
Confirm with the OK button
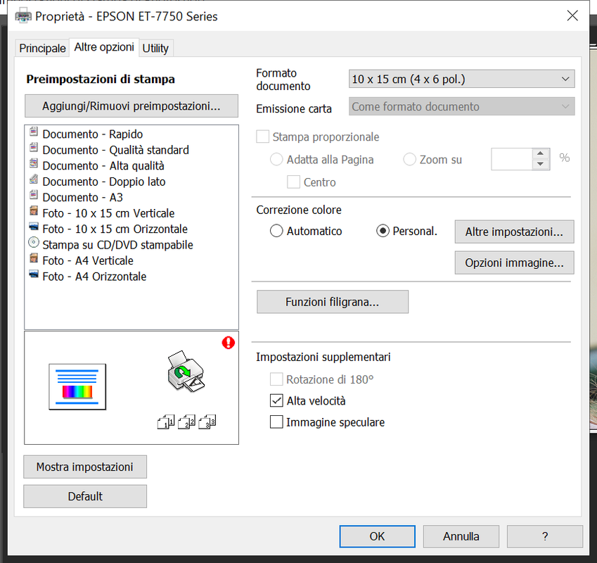[378, 536]
